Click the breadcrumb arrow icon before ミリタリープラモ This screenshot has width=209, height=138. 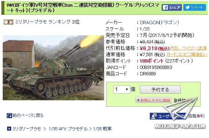(9, 129)
